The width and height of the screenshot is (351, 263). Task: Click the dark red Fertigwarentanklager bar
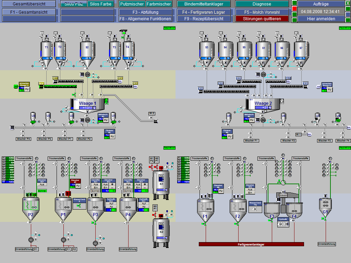(251, 245)
